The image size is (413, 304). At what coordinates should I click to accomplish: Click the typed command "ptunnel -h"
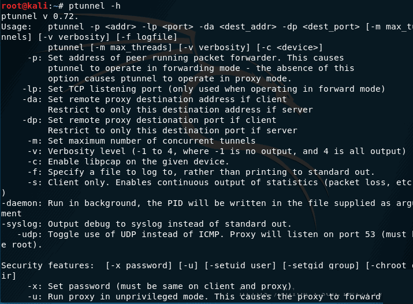[95, 6]
